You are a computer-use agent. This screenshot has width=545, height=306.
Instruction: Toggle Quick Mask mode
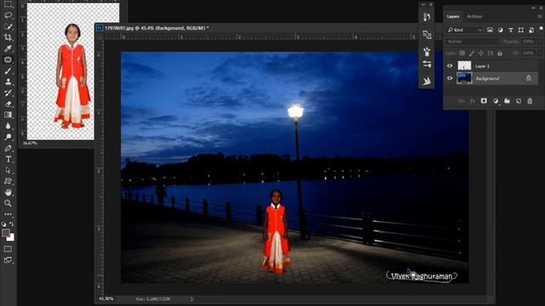click(x=8, y=249)
